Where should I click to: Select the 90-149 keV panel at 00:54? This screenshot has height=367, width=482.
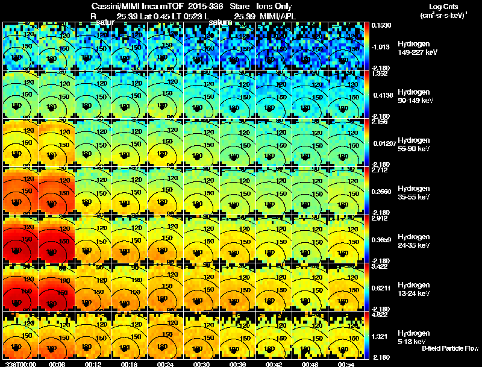(x=346, y=94)
